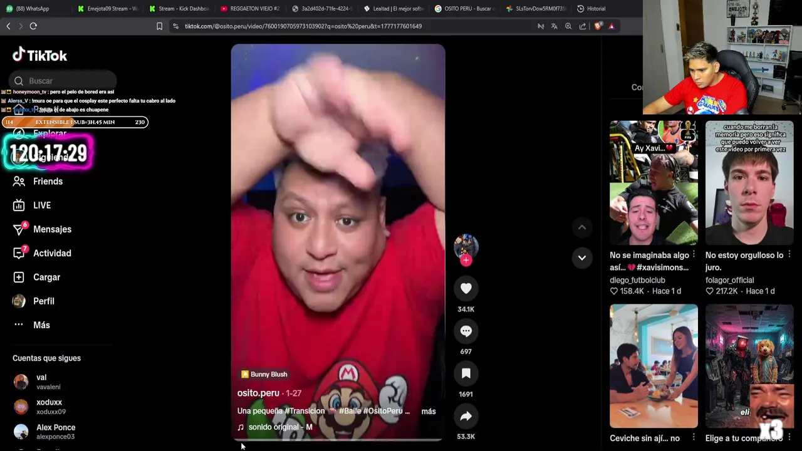Image resolution: width=802 pixels, height=451 pixels.
Task: Go to next video with down chevron
Action: pyautogui.click(x=581, y=257)
